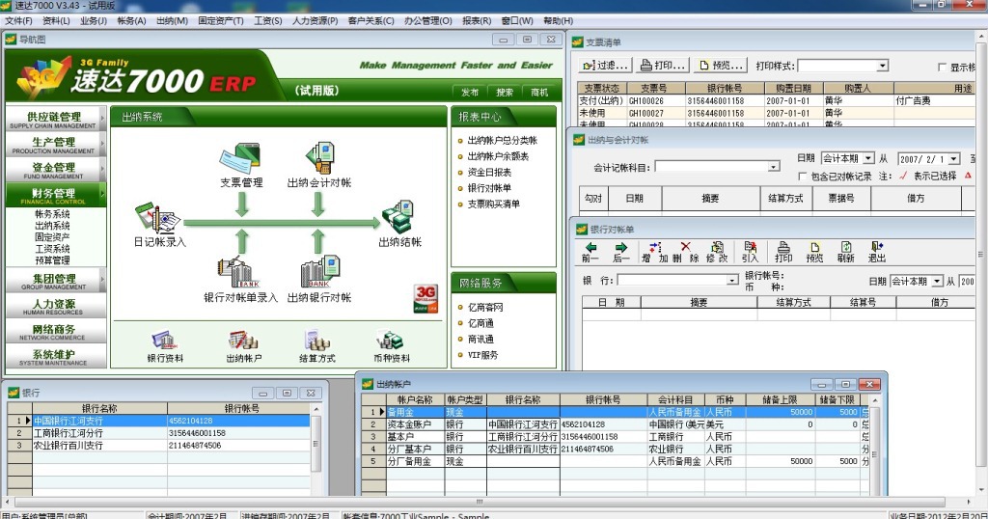This screenshot has width=988, height=519.
Task: Click 删除 delete red X icon
Action: 686,252
